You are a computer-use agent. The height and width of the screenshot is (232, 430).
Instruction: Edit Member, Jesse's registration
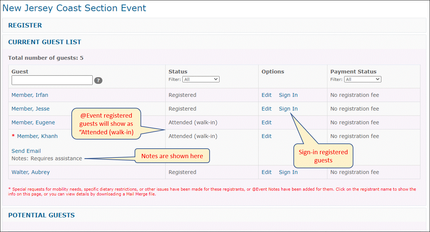pyautogui.click(x=267, y=109)
